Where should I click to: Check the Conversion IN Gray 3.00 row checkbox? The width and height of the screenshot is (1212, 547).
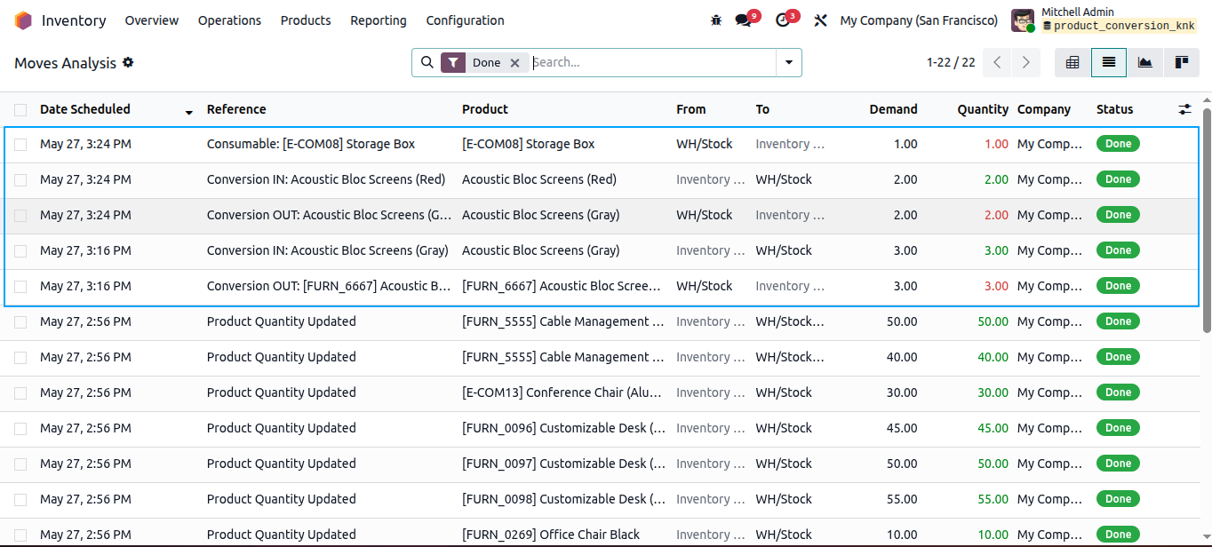[x=20, y=250]
